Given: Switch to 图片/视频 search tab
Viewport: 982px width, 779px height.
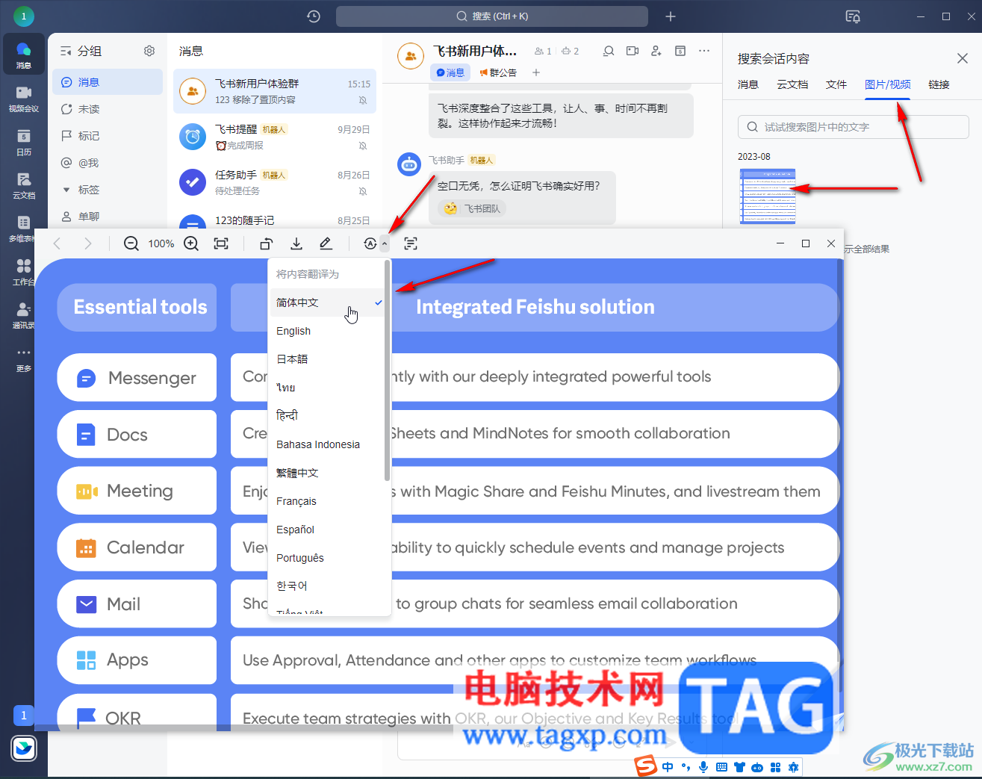Looking at the screenshot, I should [x=887, y=84].
